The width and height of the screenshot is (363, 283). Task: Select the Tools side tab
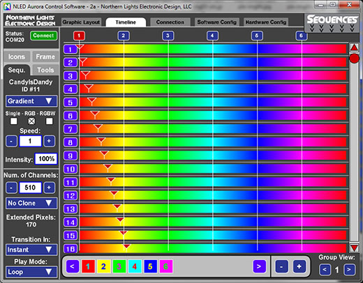pyautogui.click(x=45, y=70)
